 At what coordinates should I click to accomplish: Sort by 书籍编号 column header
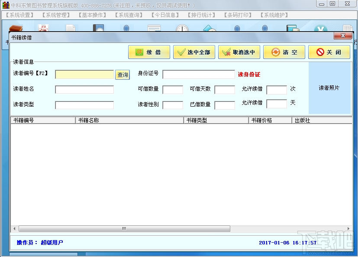click(x=43, y=120)
